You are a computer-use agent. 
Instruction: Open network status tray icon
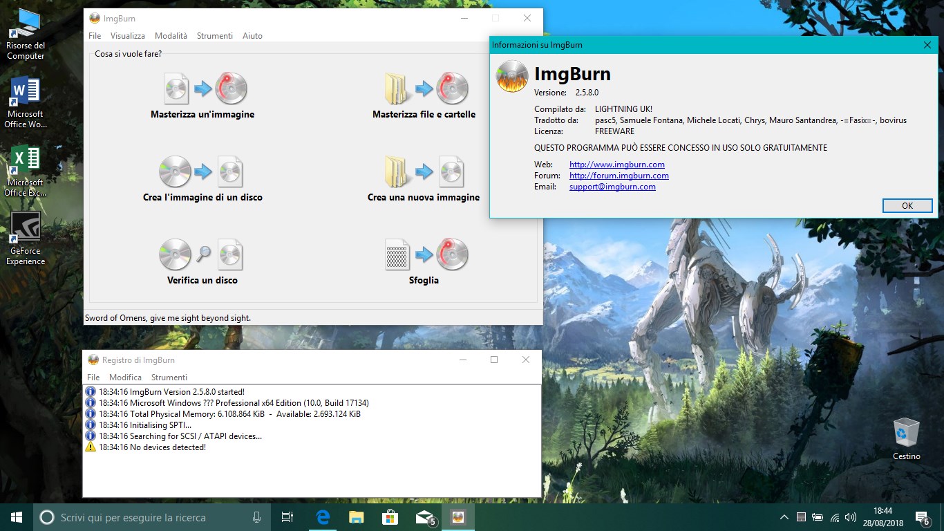[835, 517]
